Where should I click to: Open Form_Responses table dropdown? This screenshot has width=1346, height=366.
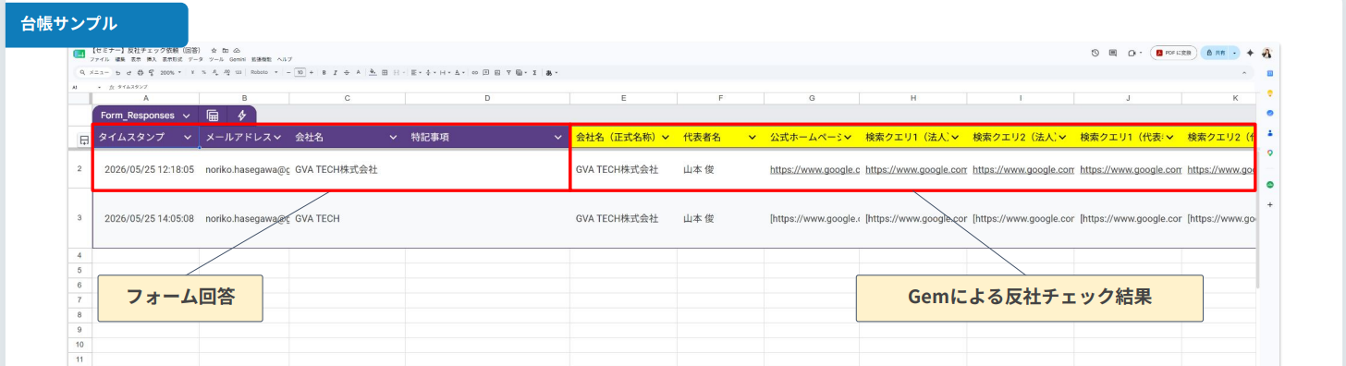pos(187,116)
